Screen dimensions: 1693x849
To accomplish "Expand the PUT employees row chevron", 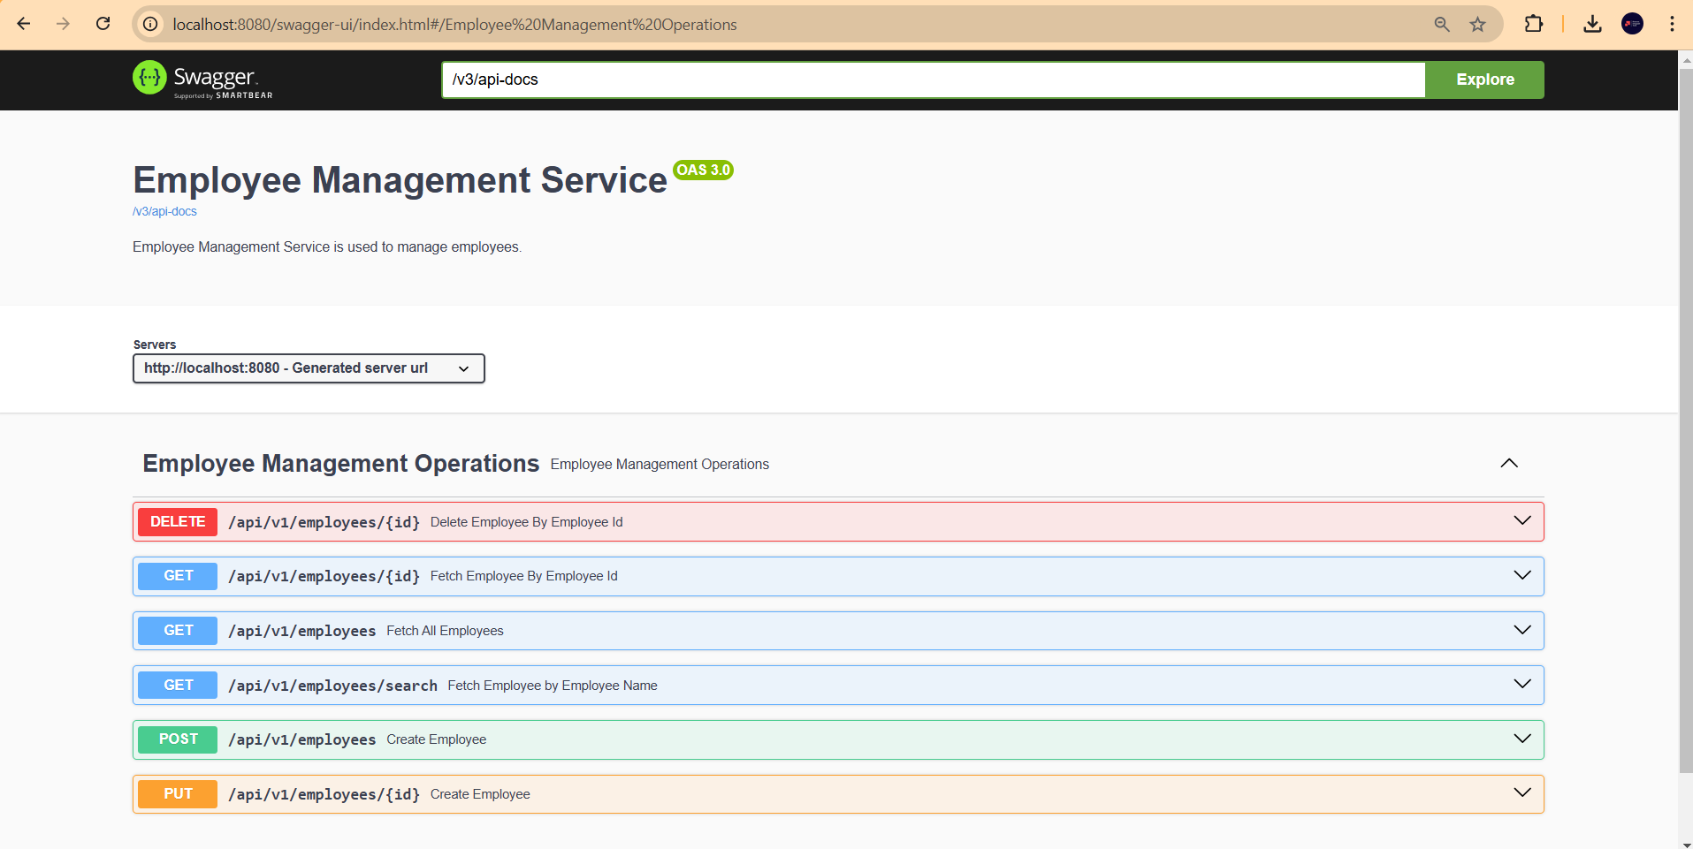I will [x=1522, y=792].
